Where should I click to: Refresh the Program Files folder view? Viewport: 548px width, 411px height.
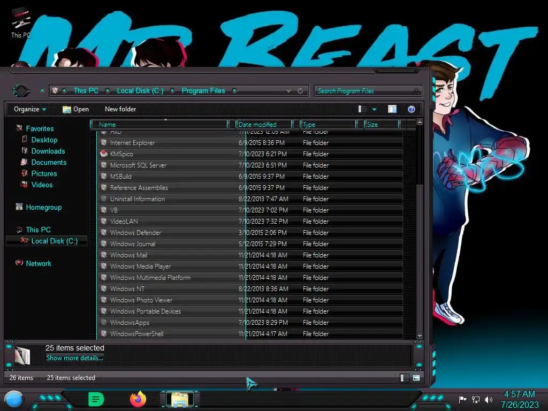(x=300, y=91)
